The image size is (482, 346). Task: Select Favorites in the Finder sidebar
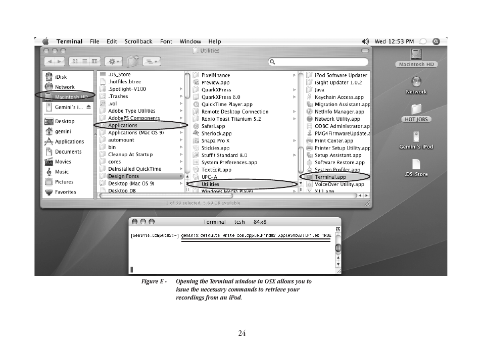(65, 192)
